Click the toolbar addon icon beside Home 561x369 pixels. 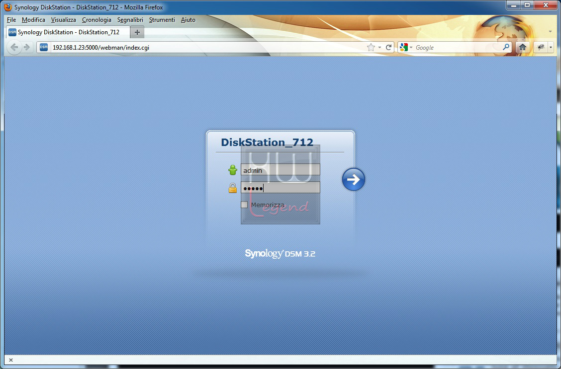(541, 47)
